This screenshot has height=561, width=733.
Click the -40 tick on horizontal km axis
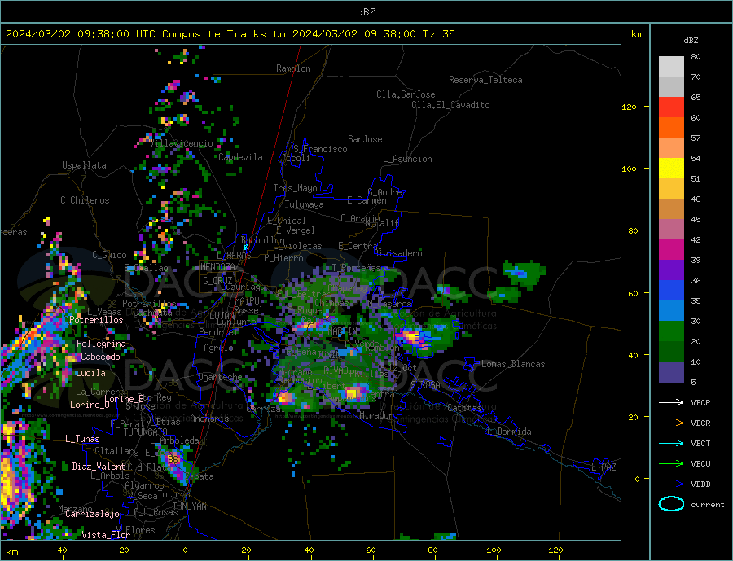point(59,550)
